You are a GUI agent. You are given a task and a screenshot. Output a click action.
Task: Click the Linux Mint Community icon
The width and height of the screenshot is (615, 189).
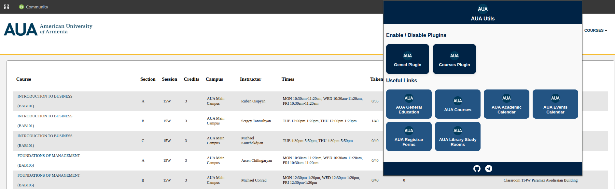point(21,7)
